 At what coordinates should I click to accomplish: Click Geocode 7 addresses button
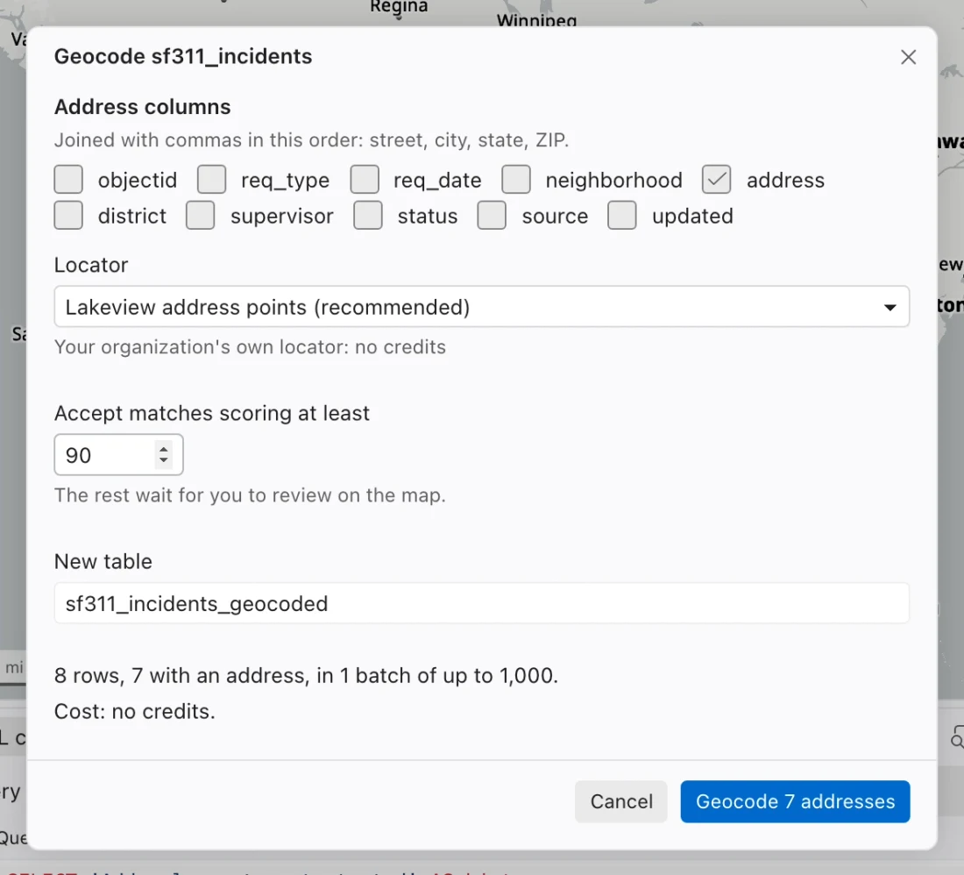[x=795, y=801]
